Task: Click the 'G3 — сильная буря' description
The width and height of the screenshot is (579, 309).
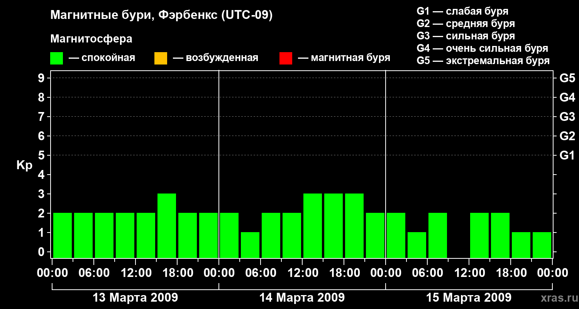Action: (466, 36)
